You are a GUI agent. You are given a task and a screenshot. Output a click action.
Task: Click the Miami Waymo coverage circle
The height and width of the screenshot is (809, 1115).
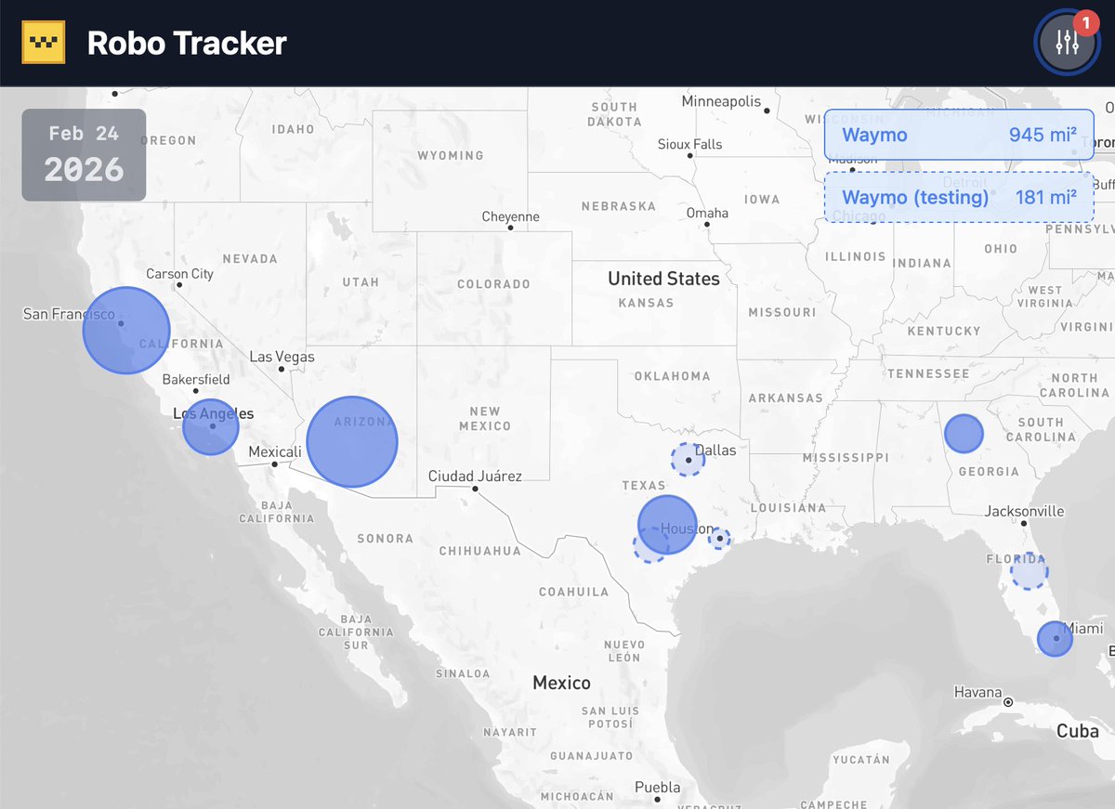pos(1055,639)
